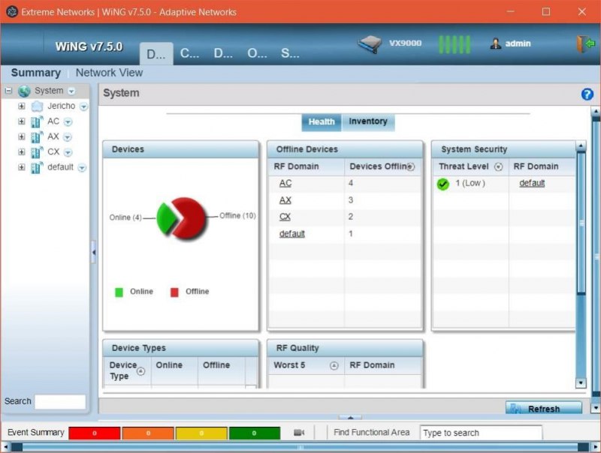Click the tree Search input field
Viewport: 601px width, 453px height.
(60, 402)
